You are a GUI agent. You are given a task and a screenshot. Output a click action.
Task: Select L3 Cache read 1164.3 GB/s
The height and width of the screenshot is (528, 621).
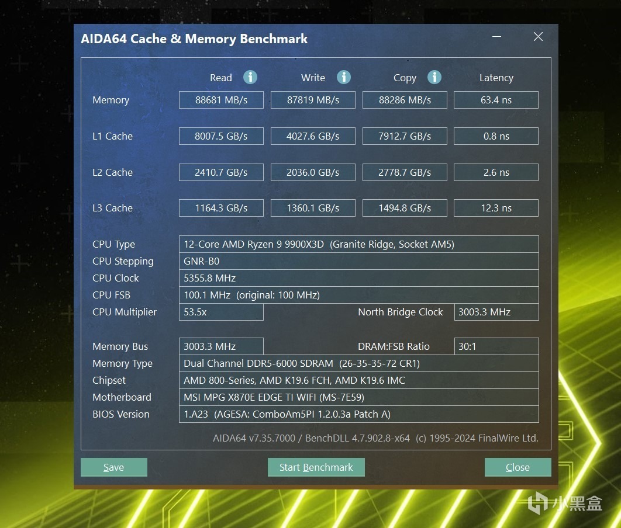[221, 208]
